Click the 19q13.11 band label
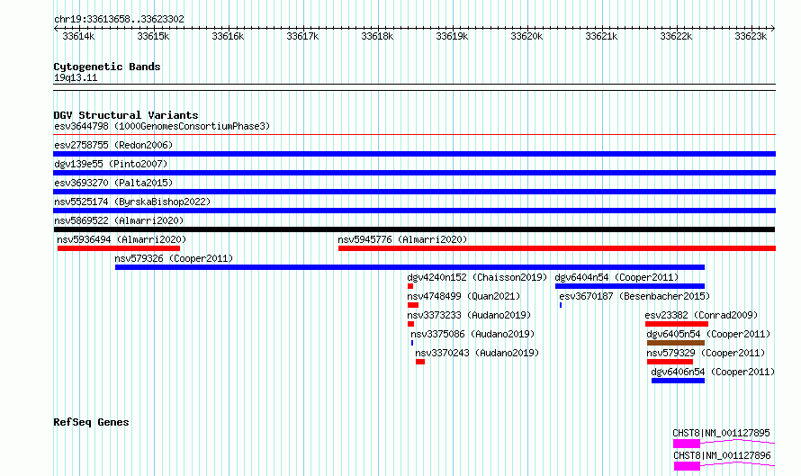 (76, 78)
